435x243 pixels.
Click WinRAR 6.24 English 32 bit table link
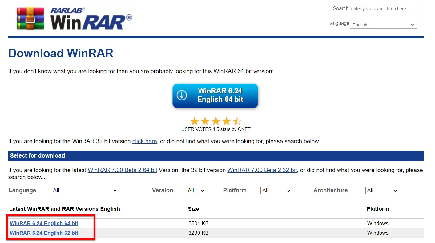tap(44, 233)
